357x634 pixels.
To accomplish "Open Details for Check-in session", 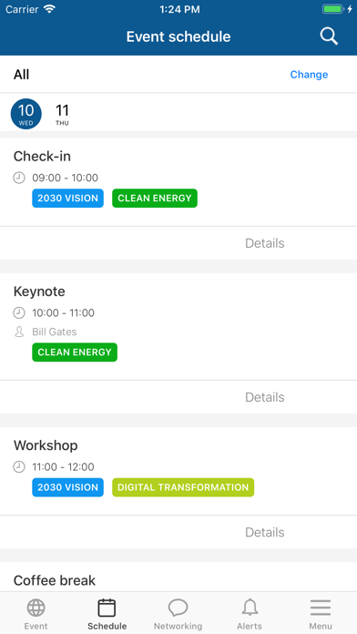I will pos(265,243).
